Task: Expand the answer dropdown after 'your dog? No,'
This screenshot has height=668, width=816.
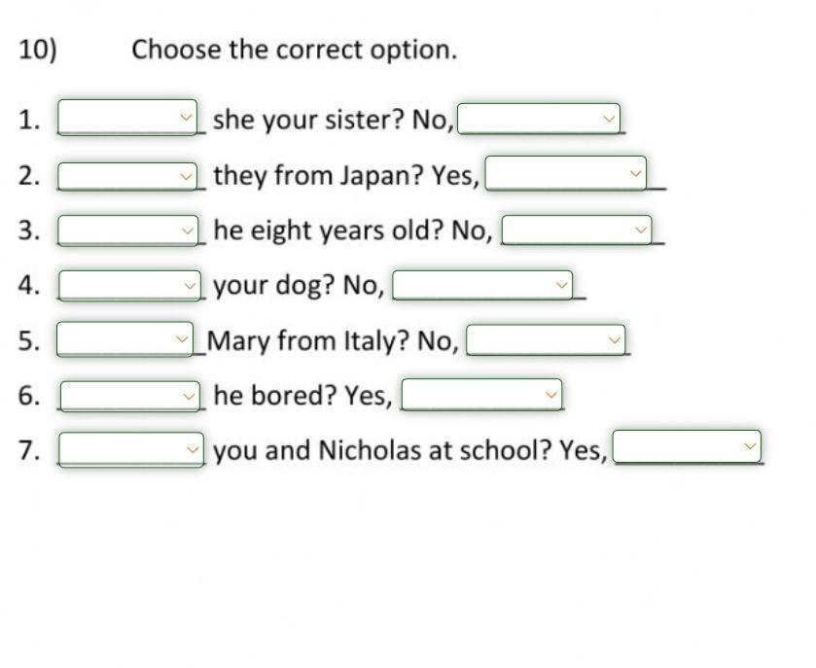Action: pos(482,285)
